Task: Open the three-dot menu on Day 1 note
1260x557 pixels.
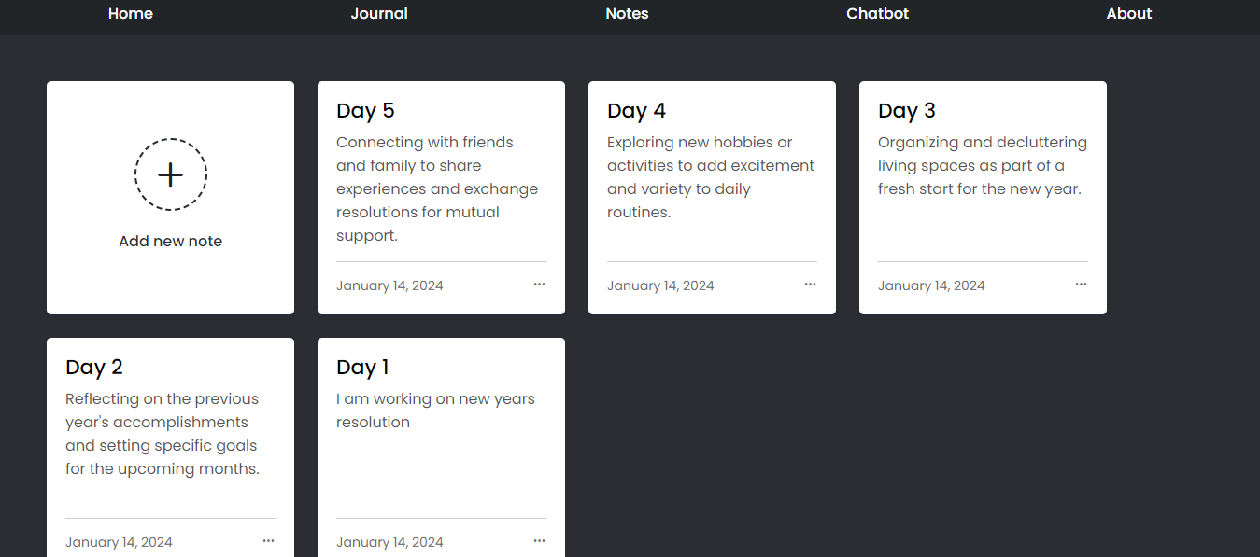Action: pyautogui.click(x=539, y=541)
